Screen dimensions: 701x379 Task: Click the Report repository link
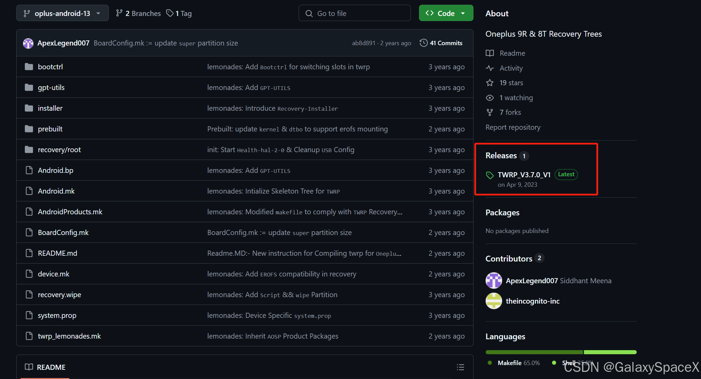(x=513, y=127)
